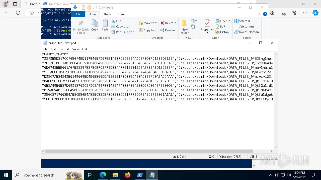Screen dimensions: 321x180
Task: Click Select none in Explorer ribbon
Action: pyautogui.click(x=244, y=26)
